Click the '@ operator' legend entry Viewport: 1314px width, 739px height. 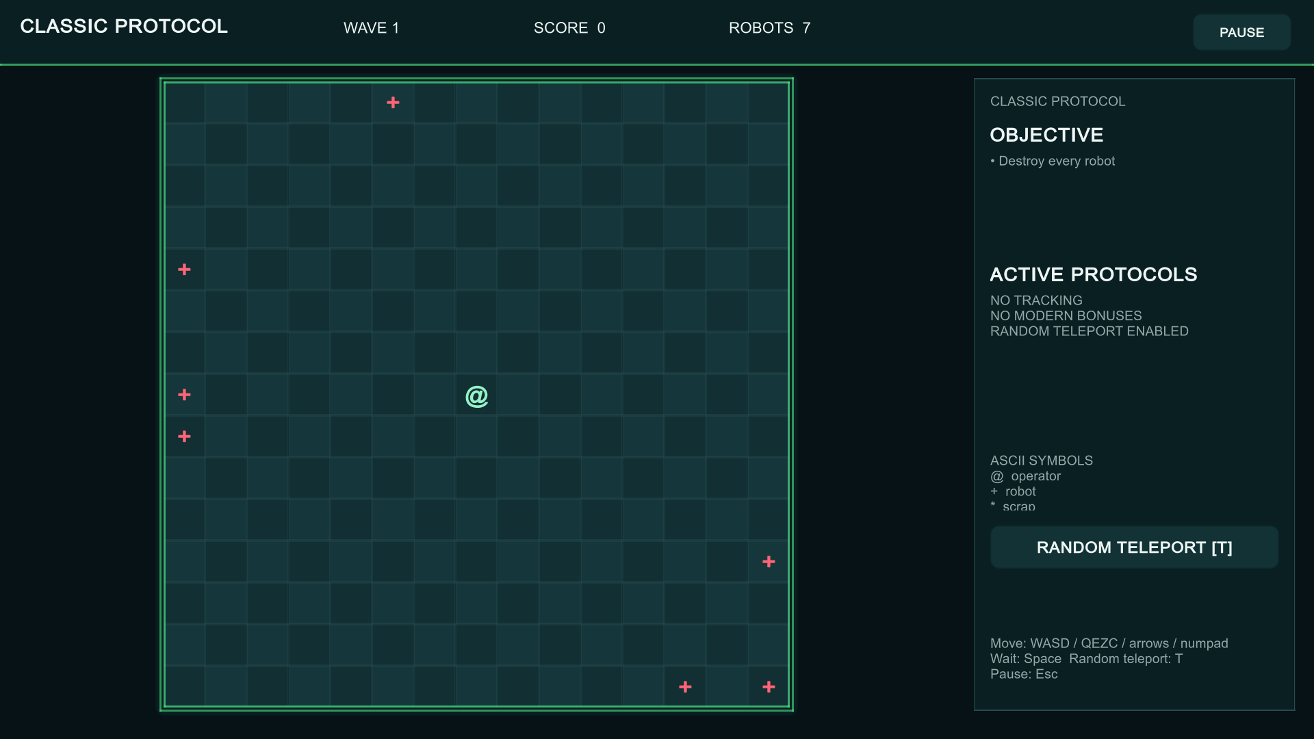pyautogui.click(x=1025, y=476)
